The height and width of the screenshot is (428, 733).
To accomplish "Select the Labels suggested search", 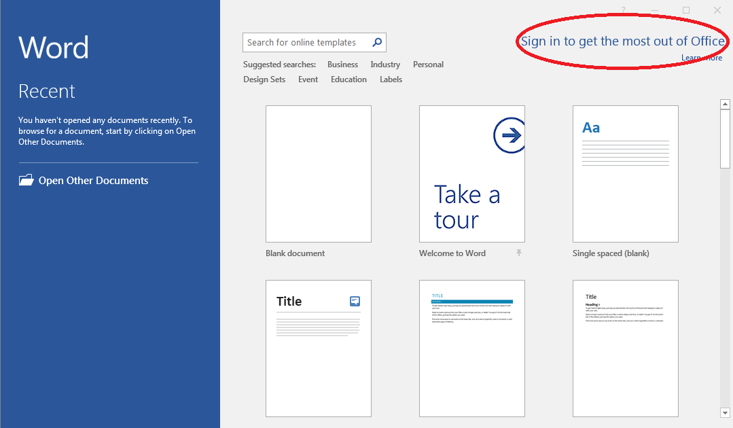I will click(391, 79).
